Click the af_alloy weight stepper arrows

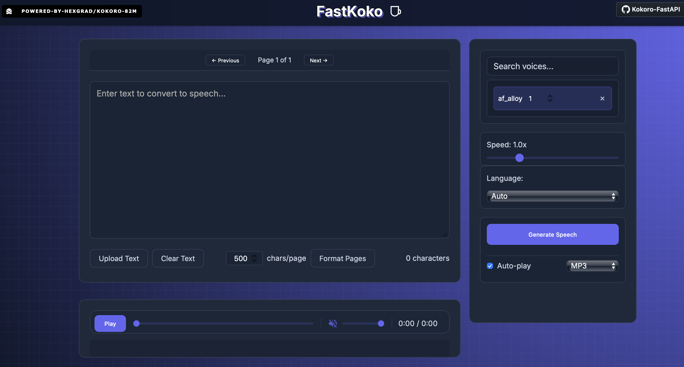[x=550, y=98]
